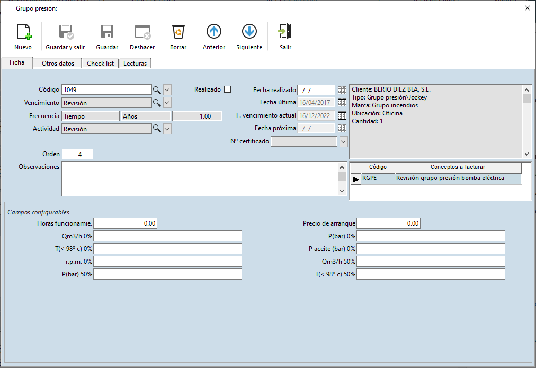Exit the form with Salir
Image resolution: width=536 pixels, height=368 pixels.
point(285,37)
